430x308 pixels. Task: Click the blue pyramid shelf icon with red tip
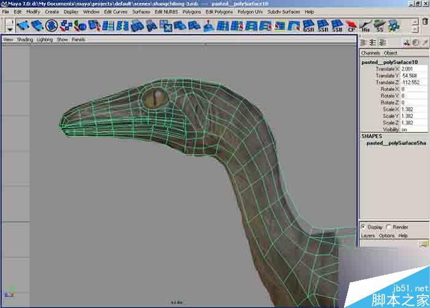click(209, 26)
